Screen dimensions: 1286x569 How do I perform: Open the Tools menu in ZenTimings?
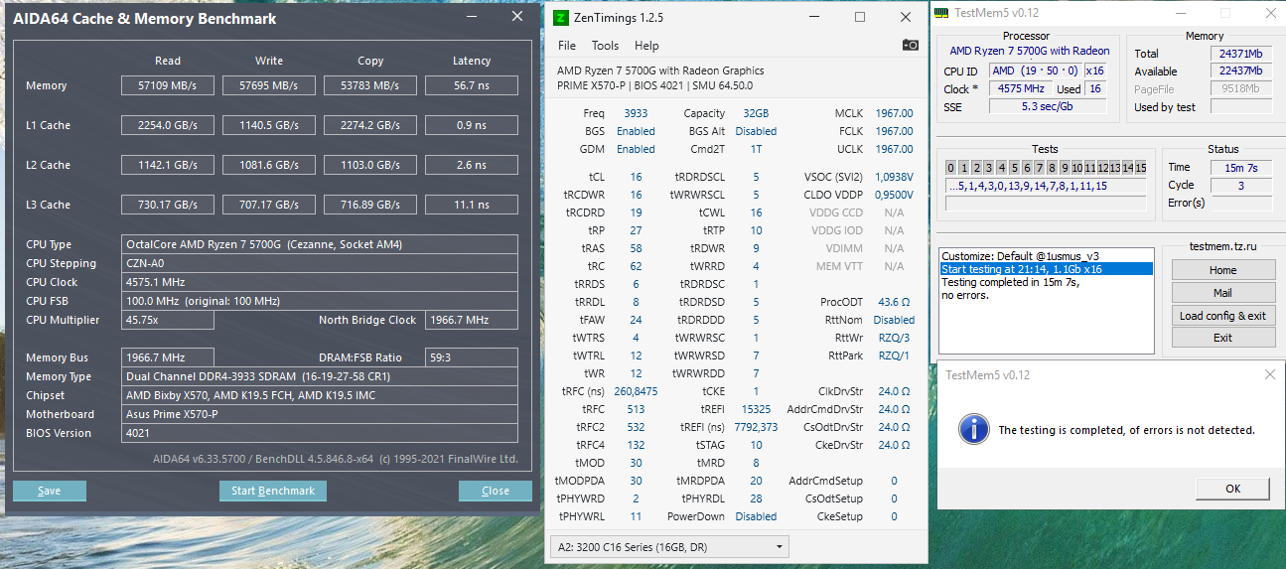coord(605,46)
